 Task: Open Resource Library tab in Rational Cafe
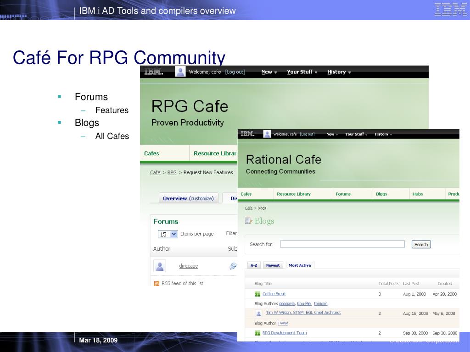pos(303,194)
